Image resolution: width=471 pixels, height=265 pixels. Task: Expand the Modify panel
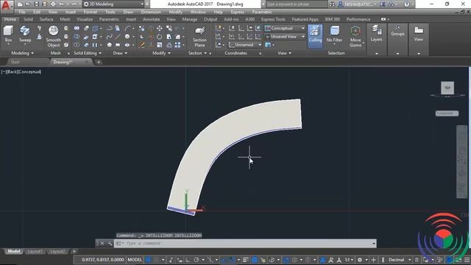pos(161,53)
